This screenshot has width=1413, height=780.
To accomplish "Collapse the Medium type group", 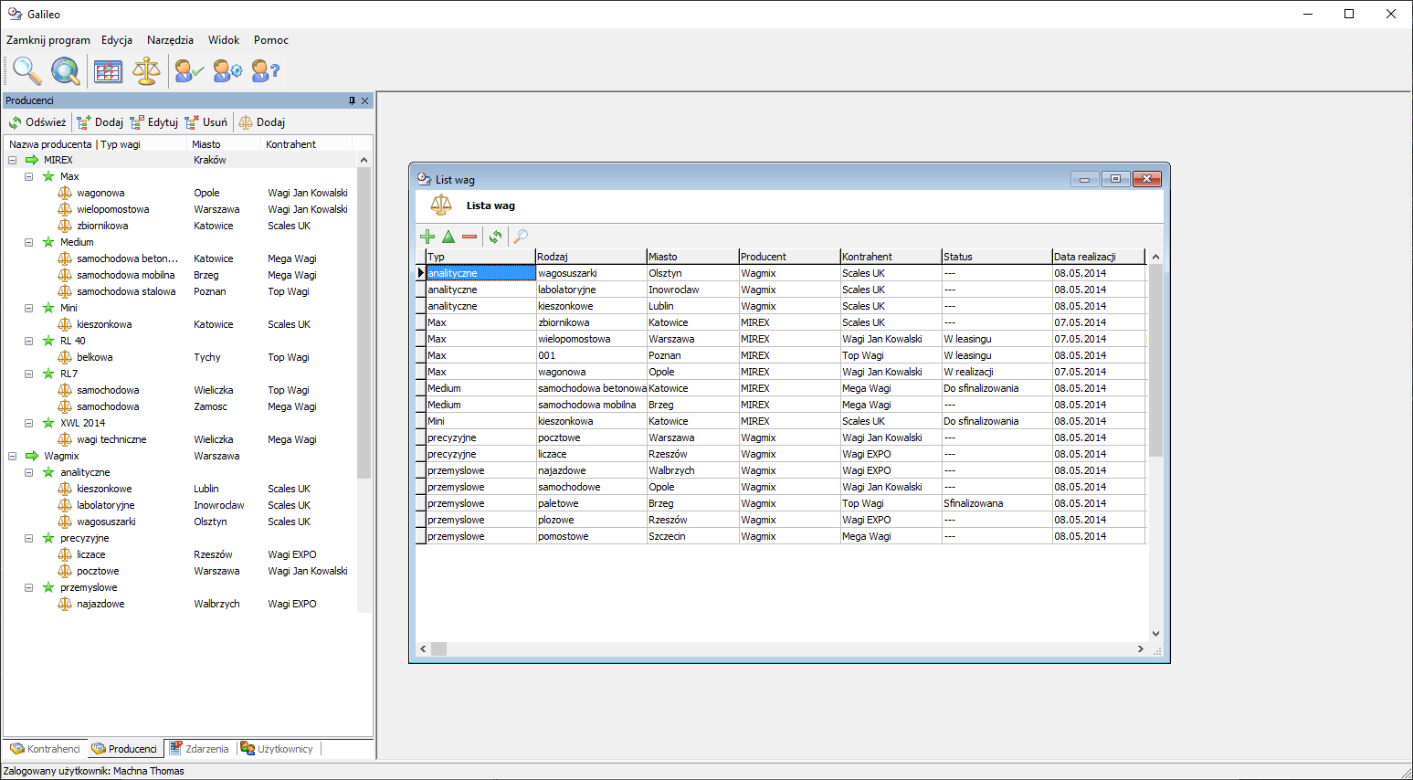I will (x=29, y=242).
